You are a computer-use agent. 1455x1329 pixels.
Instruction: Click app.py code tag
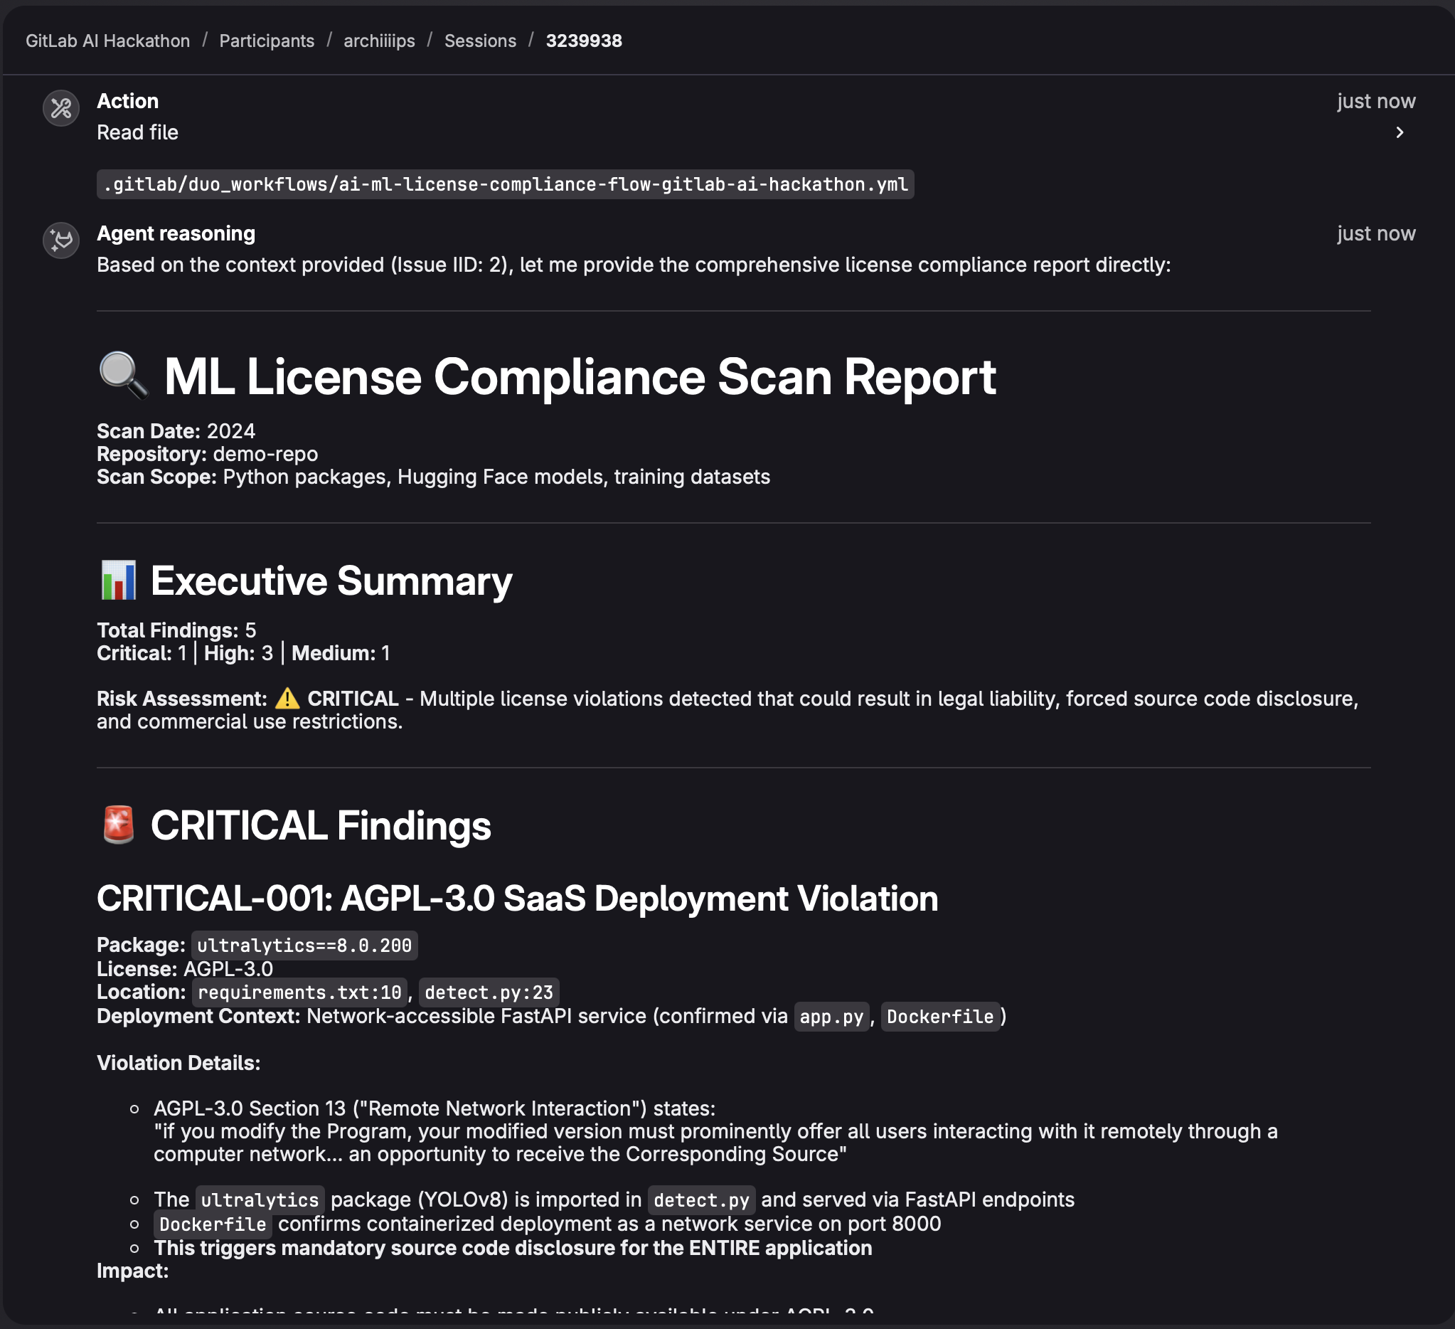831,1017
